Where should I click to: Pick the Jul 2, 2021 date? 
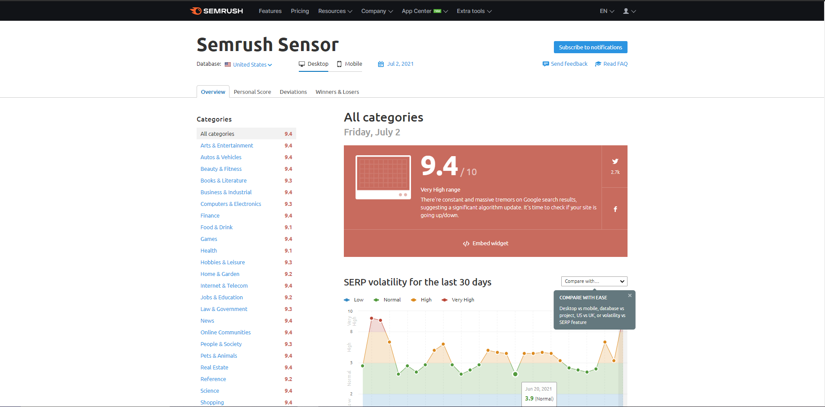coord(400,64)
